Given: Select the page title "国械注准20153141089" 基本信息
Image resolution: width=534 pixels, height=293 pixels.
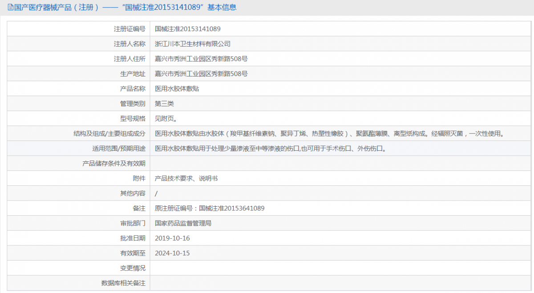Looking at the screenshot, I should pos(178,8).
